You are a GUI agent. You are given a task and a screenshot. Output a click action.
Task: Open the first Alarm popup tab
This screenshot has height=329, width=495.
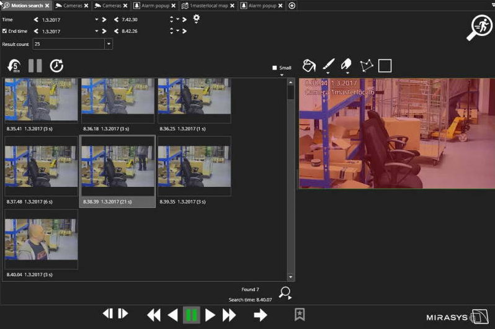click(x=154, y=6)
